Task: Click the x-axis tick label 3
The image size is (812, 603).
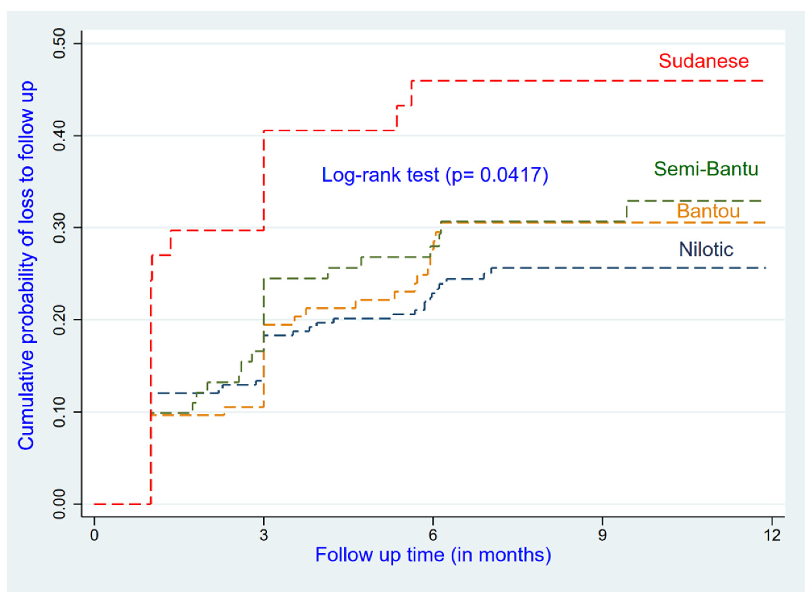Action: [263, 535]
